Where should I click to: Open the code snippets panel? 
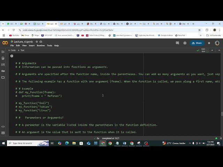click(3, 127)
